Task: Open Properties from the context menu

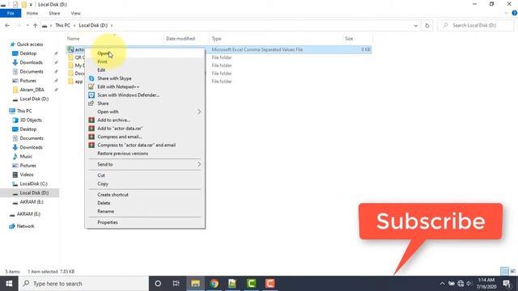Action: [108, 222]
